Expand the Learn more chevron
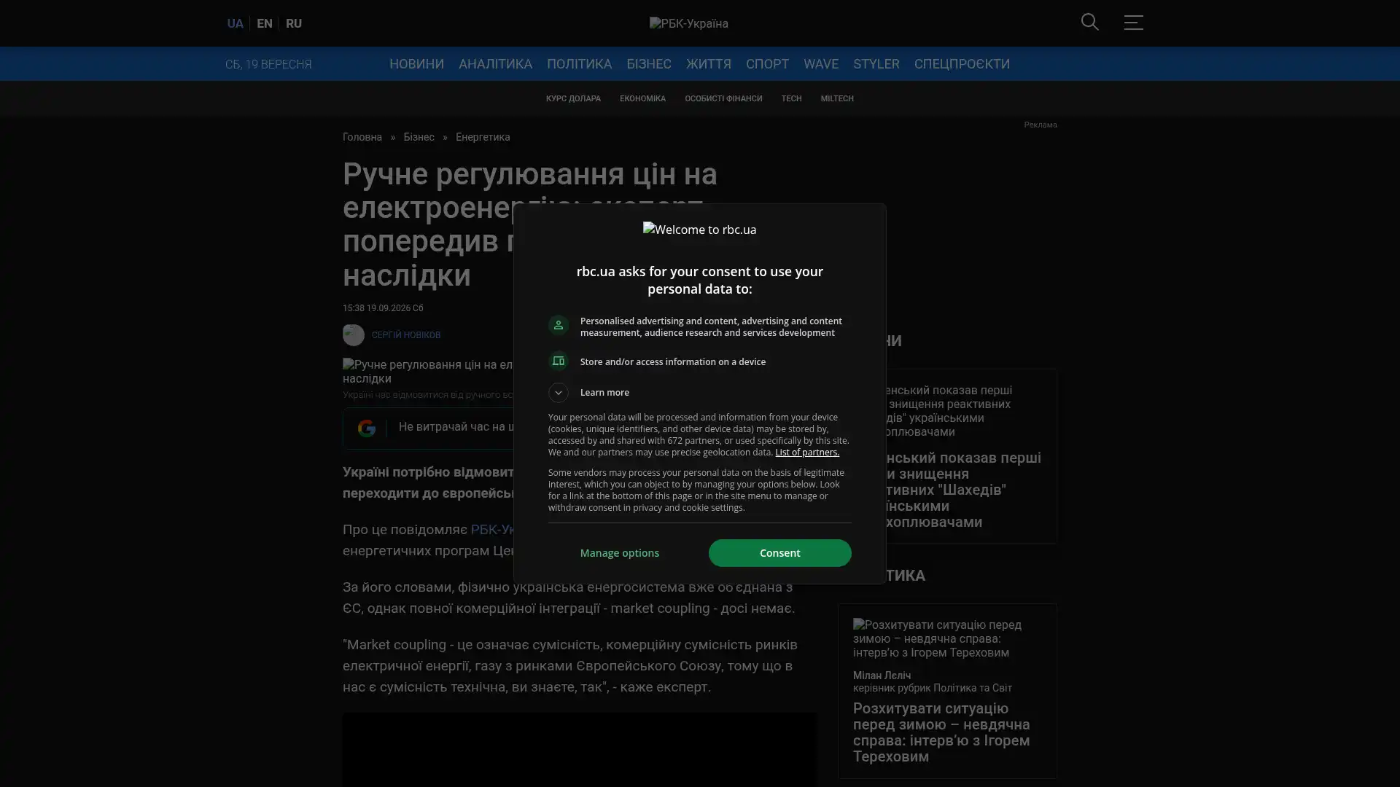The image size is (1400, 787). point(558,393)
